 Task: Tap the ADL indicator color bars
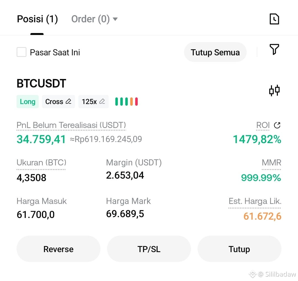pos(127,102)
